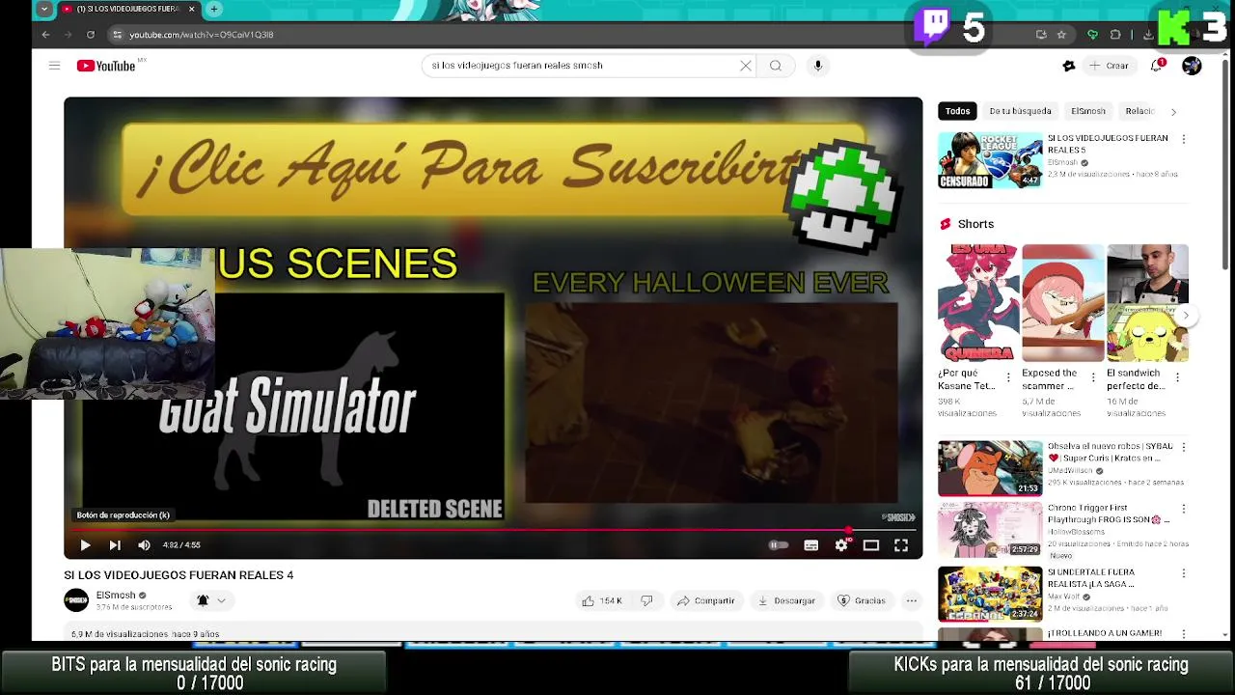Viewport: 1235px width, 695px height.
Task: Open the player settings gear
Action: click(x=841, y=545)
